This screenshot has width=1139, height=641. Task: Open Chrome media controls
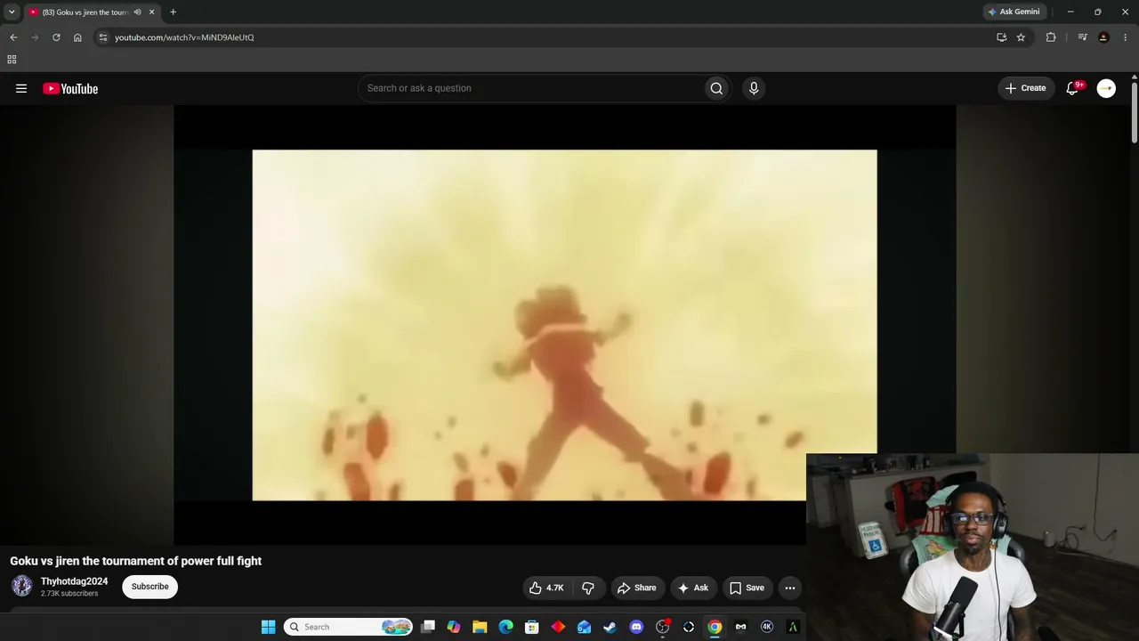click(1082, 37)
